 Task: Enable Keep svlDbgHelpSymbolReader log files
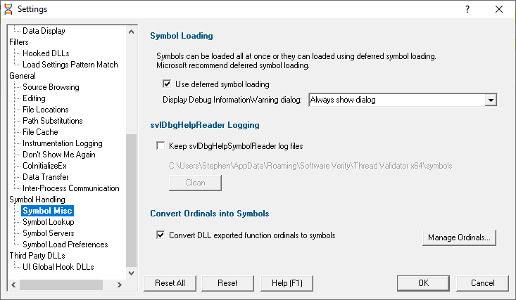click(x=161, y=145)
